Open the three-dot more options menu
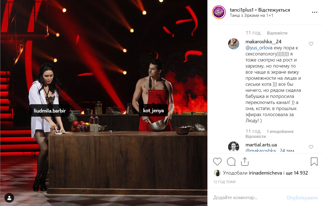322x206 pixels. coord(314,12)
